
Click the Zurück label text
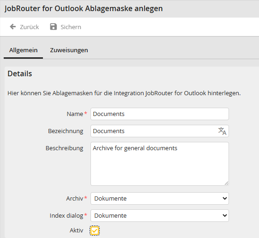click(30, 27)
